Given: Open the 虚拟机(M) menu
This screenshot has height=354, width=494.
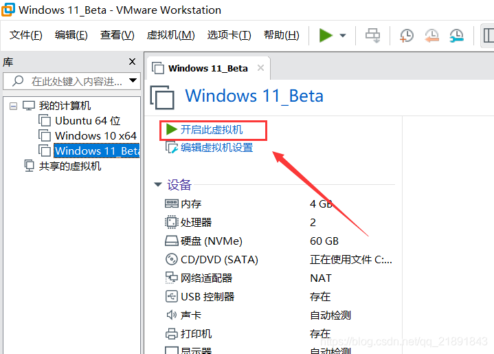Looking at the screenshot, I should (x=171, y=34).
